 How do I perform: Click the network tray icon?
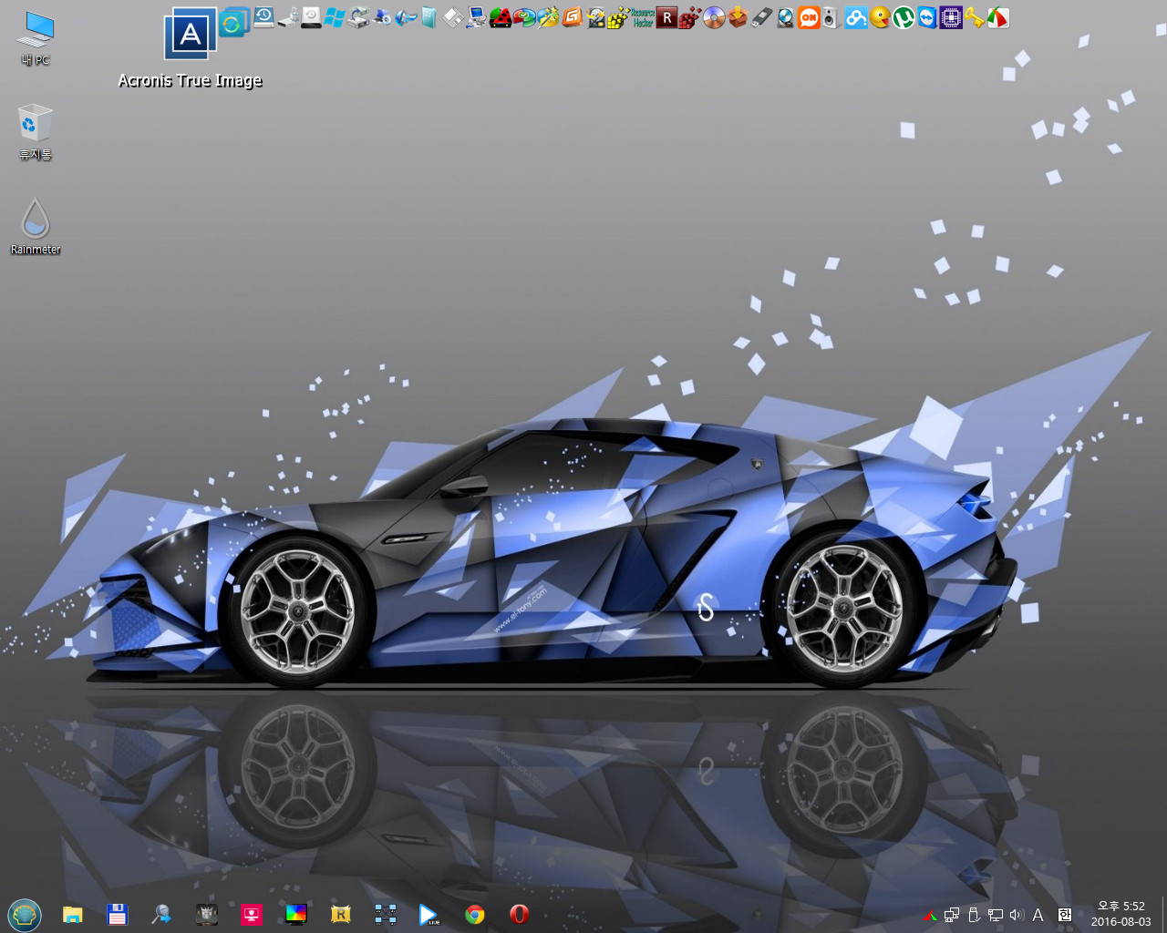(996, 915)
